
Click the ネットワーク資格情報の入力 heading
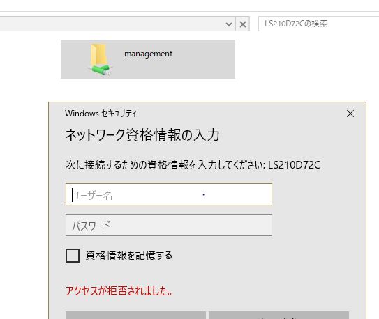(142, 134)
